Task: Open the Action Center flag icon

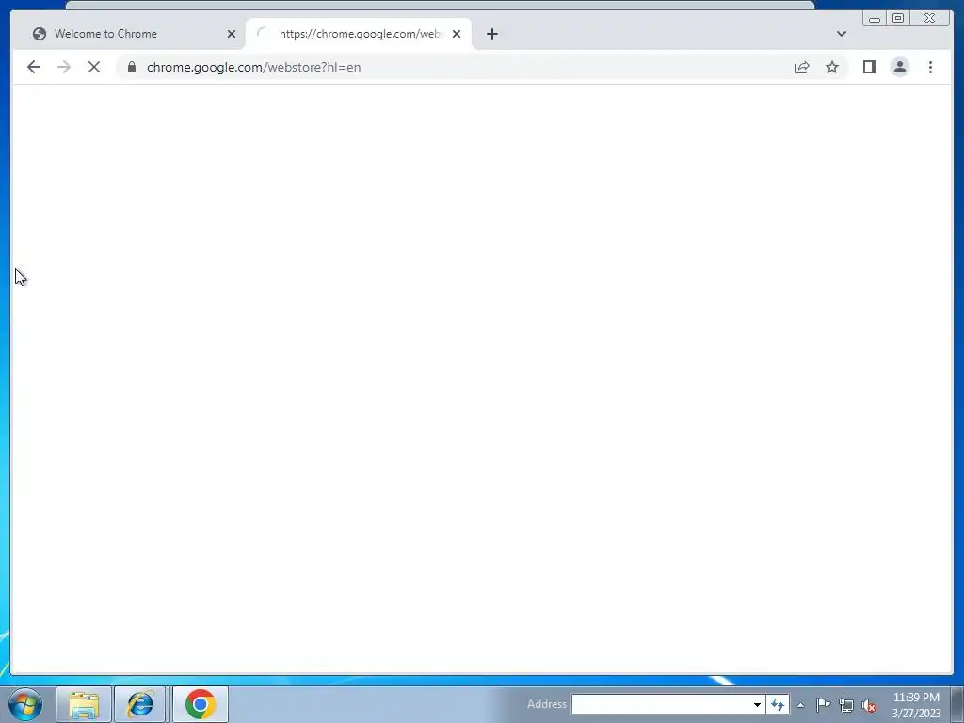Action: coord(823,705)
